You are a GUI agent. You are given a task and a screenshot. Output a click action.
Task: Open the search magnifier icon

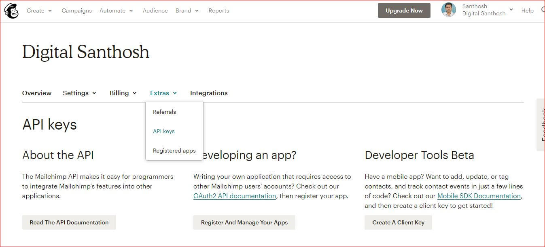543,10
